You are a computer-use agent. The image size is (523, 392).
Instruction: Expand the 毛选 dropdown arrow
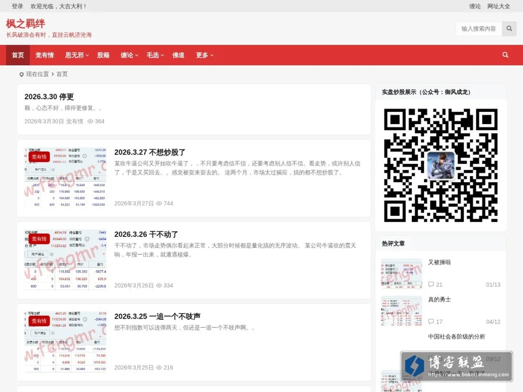(x=163, y=55)
